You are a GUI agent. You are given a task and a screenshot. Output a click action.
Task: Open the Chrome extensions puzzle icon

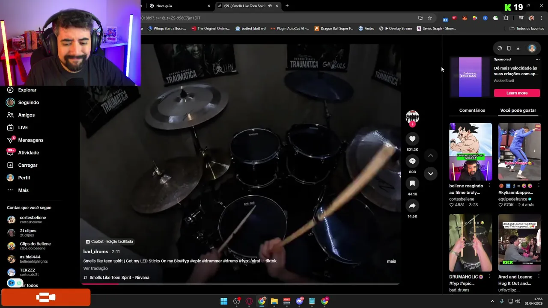(506, 18)
